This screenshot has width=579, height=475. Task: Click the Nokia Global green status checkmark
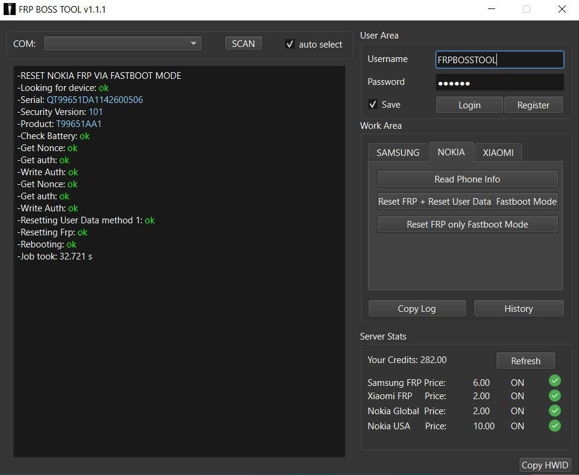[x=555, y=411]
